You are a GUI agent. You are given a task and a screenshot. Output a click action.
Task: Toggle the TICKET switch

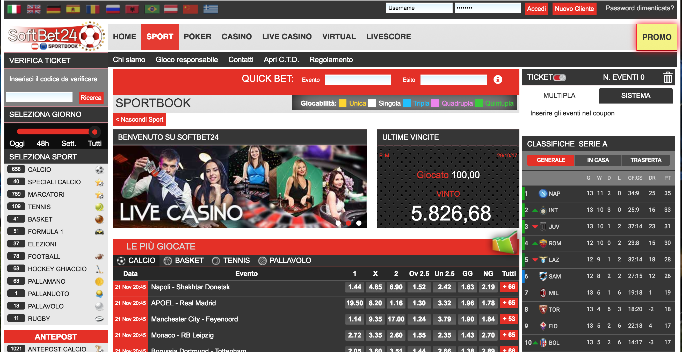[x=560, y=77]
